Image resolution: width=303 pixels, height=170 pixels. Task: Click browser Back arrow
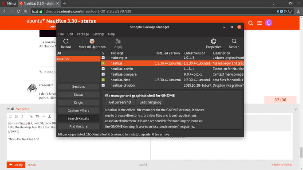click(x=4, y=12)
